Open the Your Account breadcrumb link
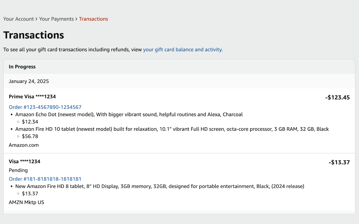Image resolution: width=359 pixels, height=224 pixels. coord(19,19)
